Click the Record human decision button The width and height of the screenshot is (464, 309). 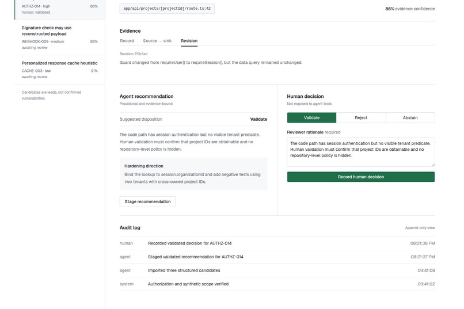(361, 177)
